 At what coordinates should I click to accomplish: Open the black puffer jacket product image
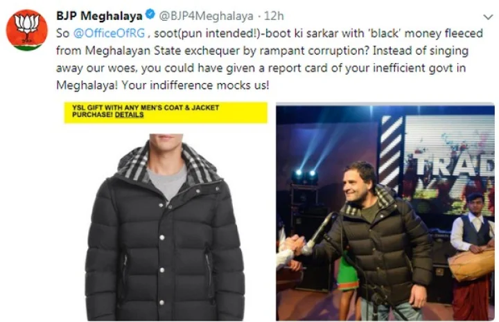click(166, 227)
